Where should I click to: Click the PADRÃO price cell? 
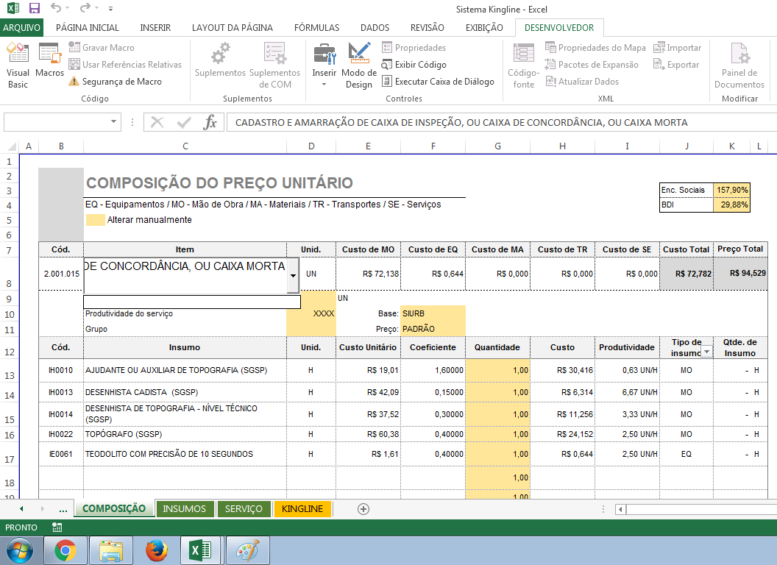point(433,329)
